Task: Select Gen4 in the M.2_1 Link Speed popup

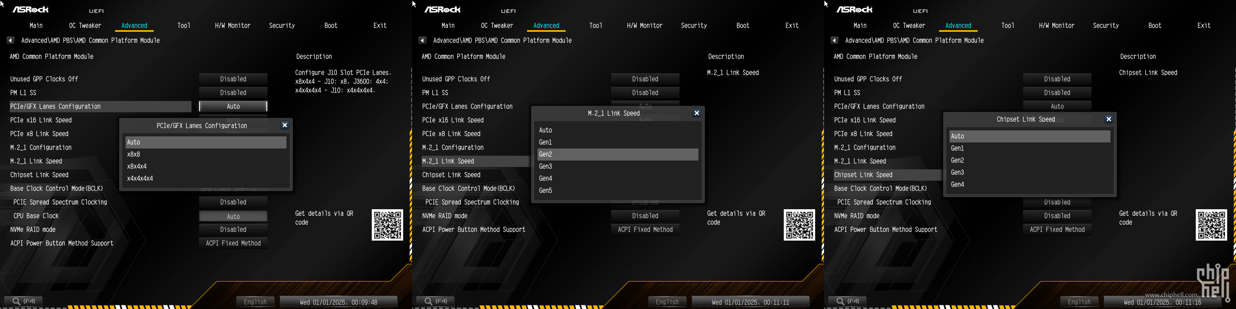Action: pyautogui.click(x=618, y=179)
